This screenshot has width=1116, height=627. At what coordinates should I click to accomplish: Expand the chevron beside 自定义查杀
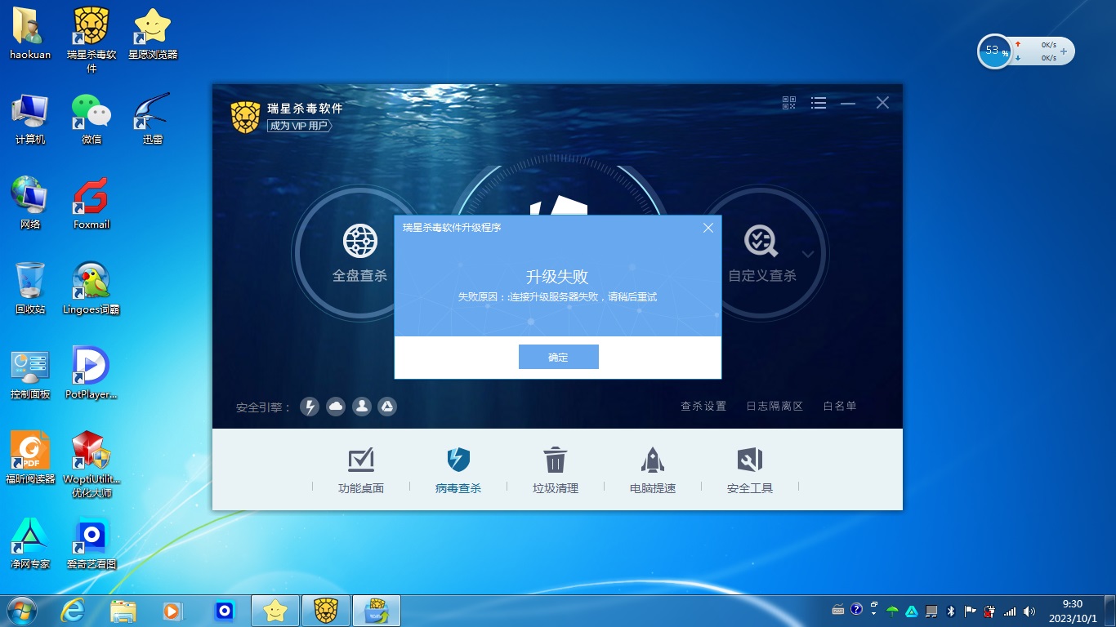[808, 254]
